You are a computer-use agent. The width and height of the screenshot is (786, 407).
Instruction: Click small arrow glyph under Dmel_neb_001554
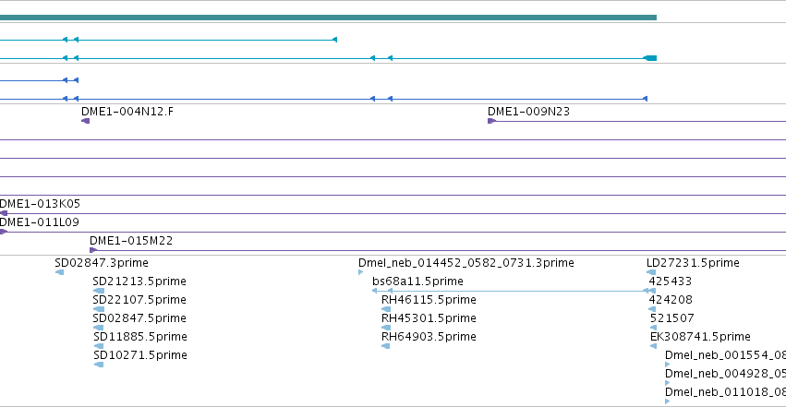click(667, 365)
